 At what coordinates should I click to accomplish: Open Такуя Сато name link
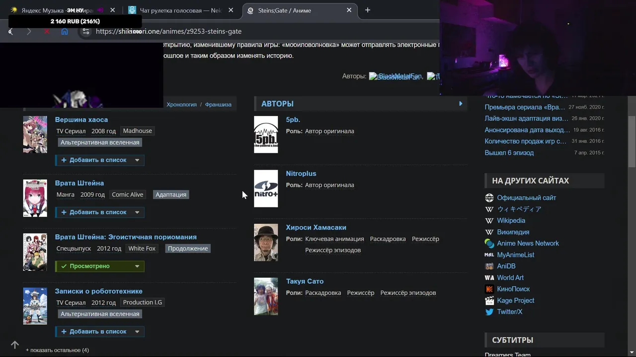[x=305, y=281]
